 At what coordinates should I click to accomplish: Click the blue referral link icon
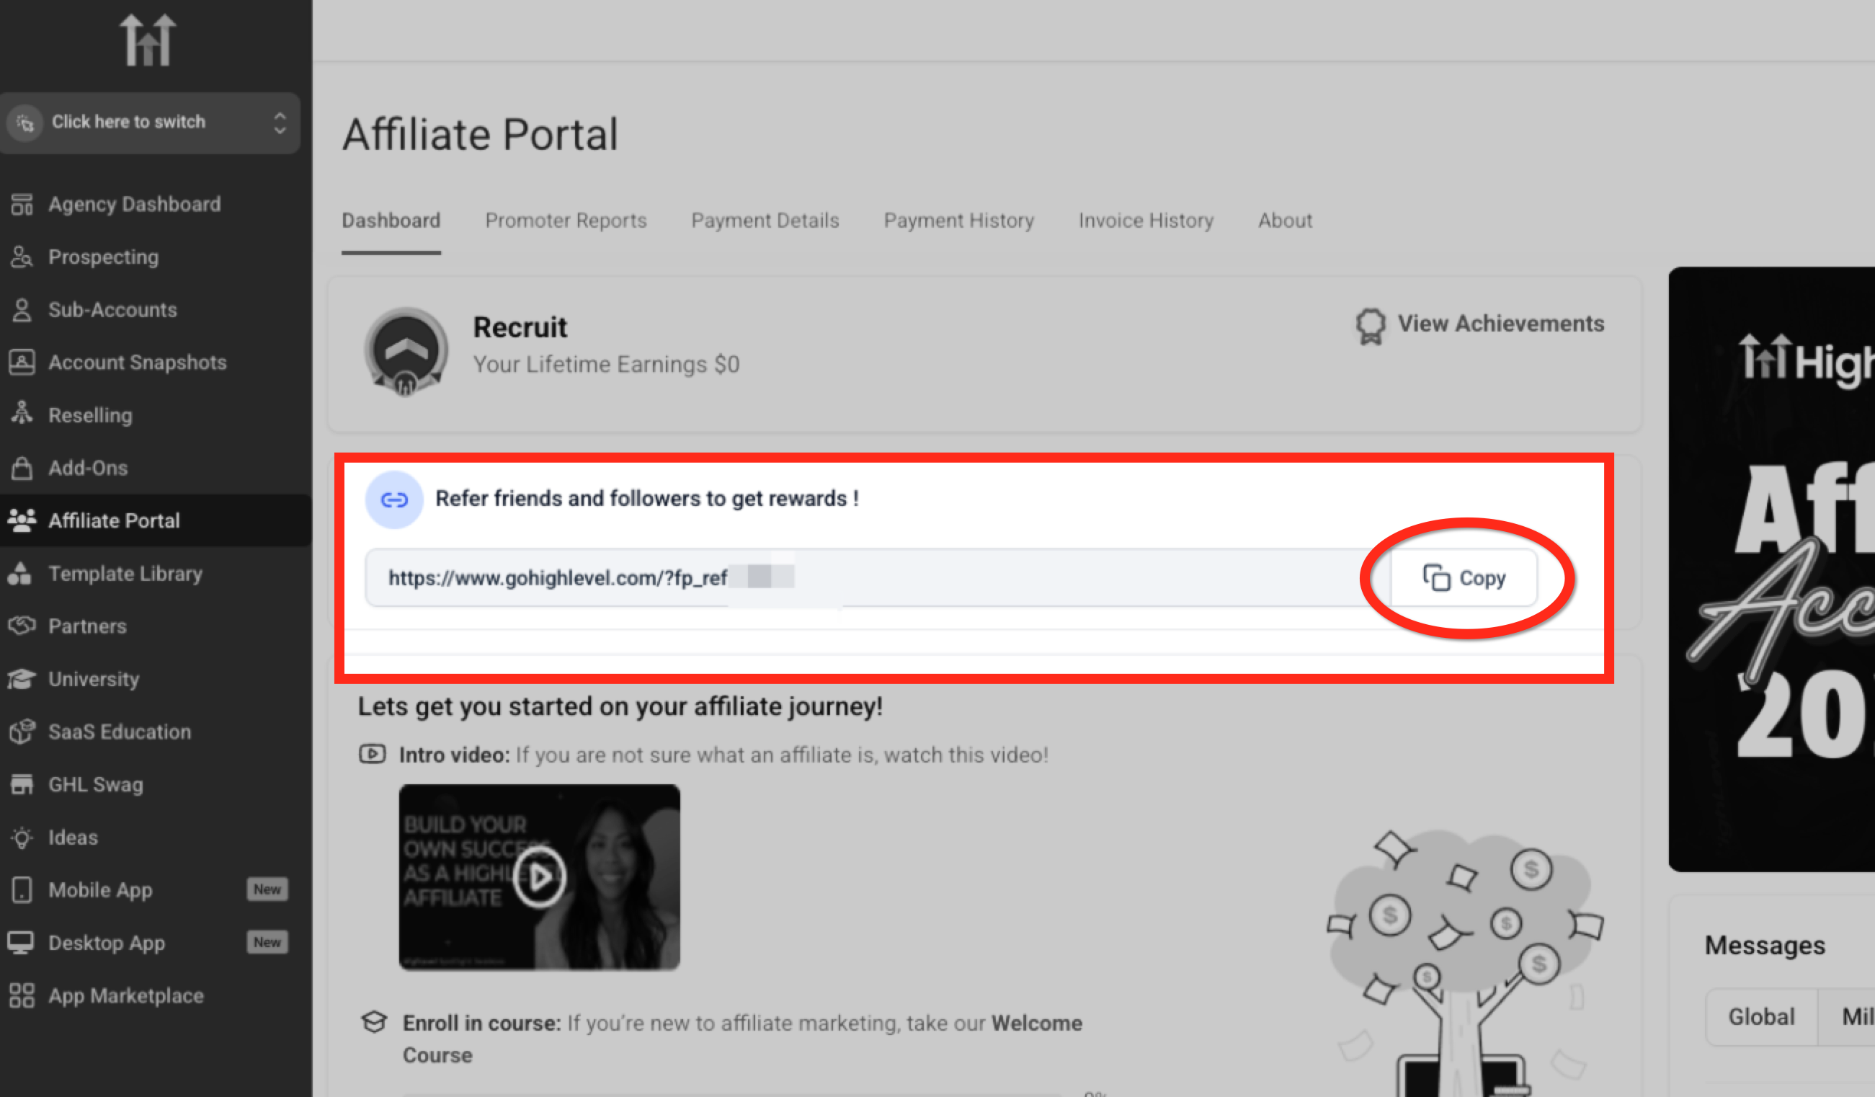pos(393,499)
